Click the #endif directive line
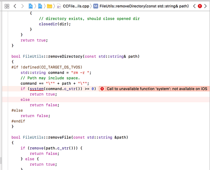The width and height of the screenshot is (210, 170). click(x=18, y=121)
